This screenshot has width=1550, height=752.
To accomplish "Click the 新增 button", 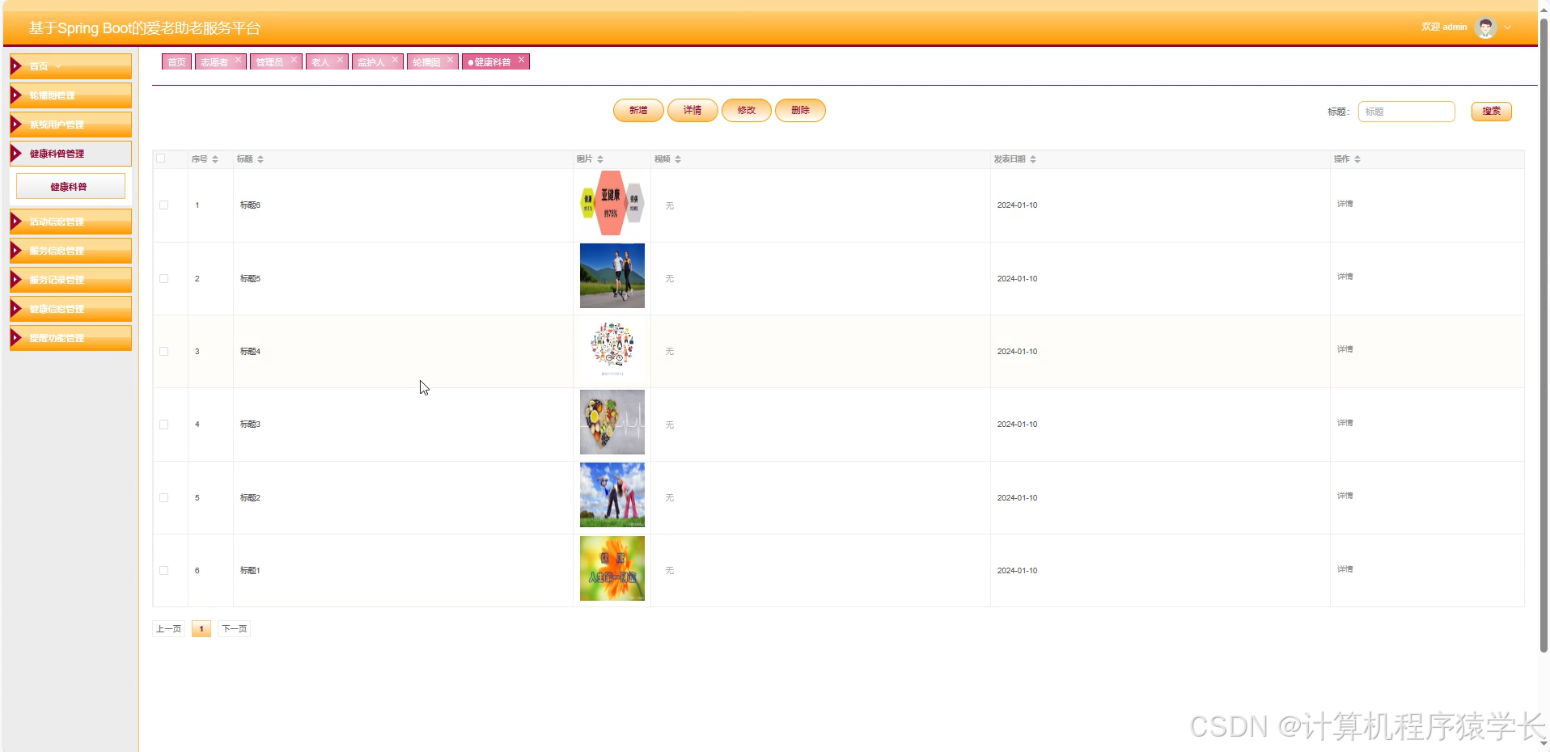I will (638, 111).
